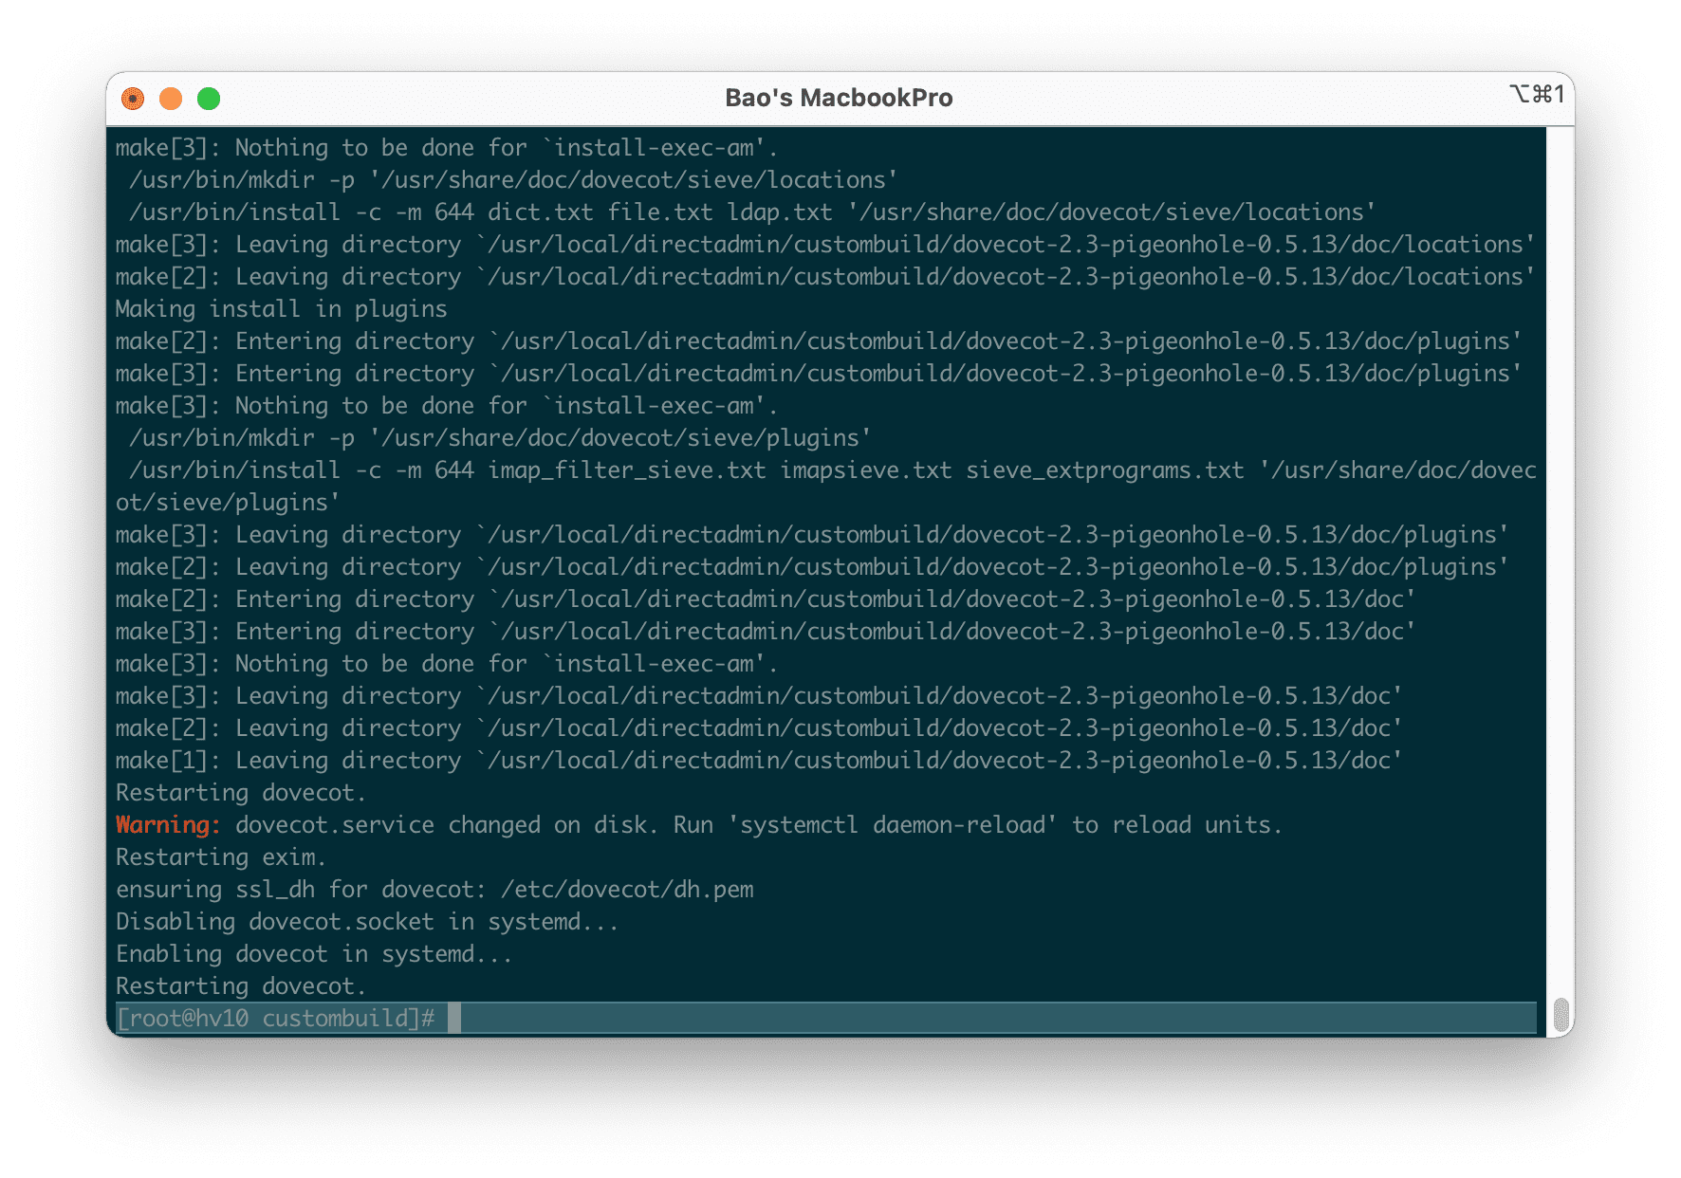Click the red Warning: text
1681x1178 pixels.
(x=168, y=825)
